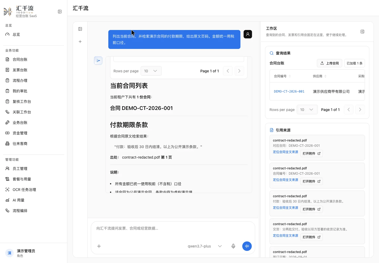The height and width of the screenshot is (263, 379).
Task: Go to previous page in 查询结果
Action: pos(348,110)
